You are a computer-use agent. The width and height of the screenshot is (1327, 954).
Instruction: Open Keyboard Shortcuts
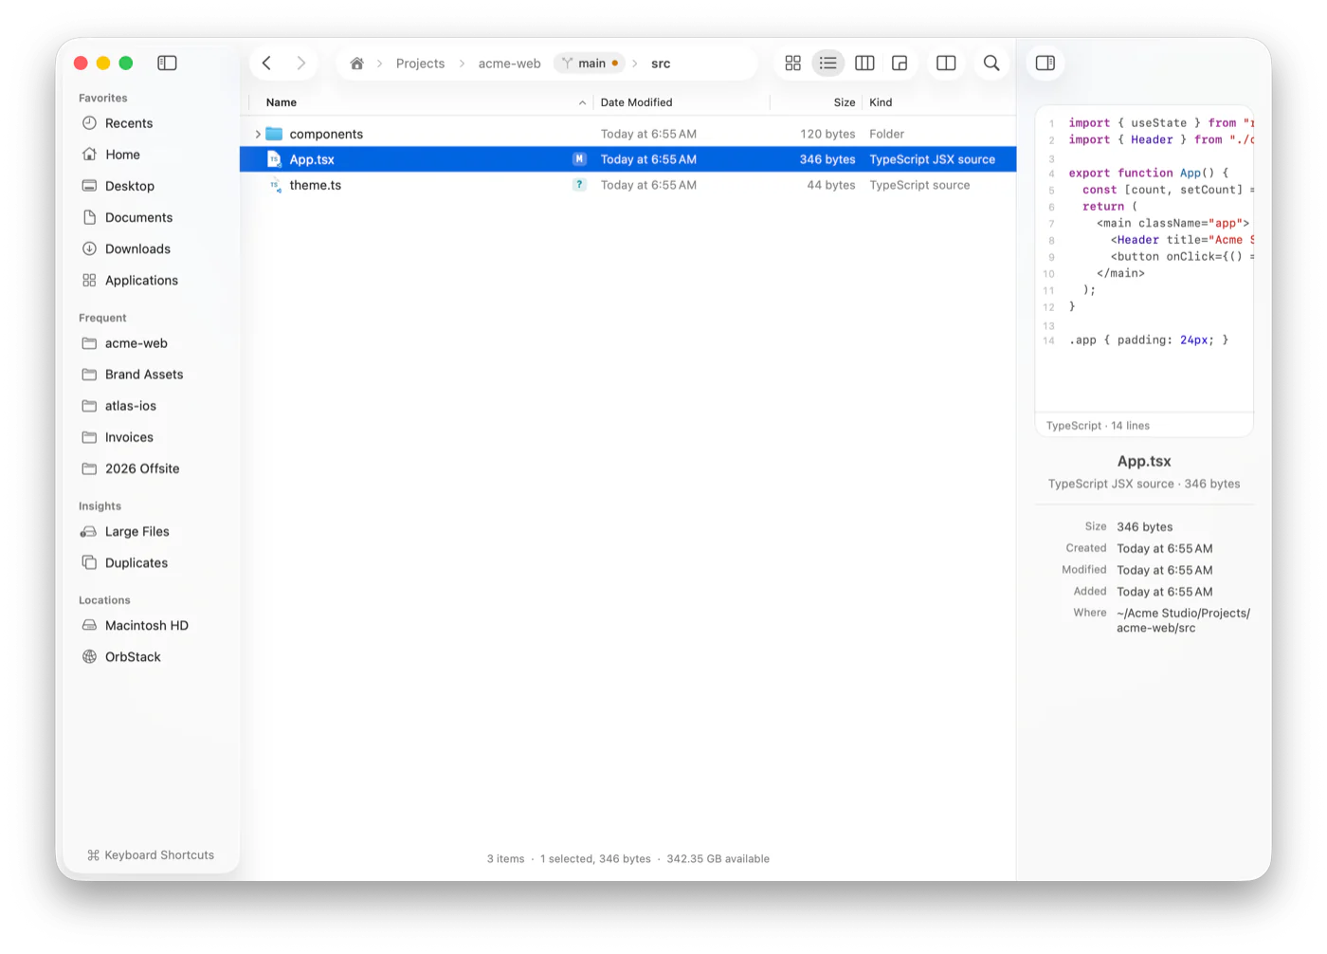click(x=151, y=855)
